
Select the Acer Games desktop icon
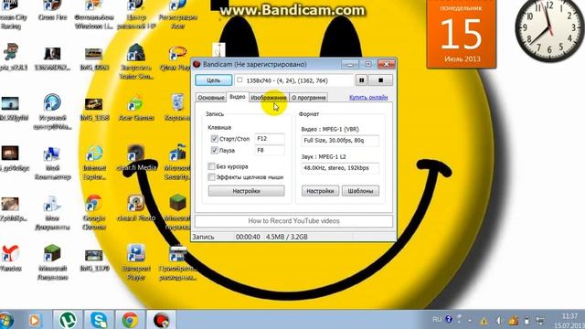136,109
